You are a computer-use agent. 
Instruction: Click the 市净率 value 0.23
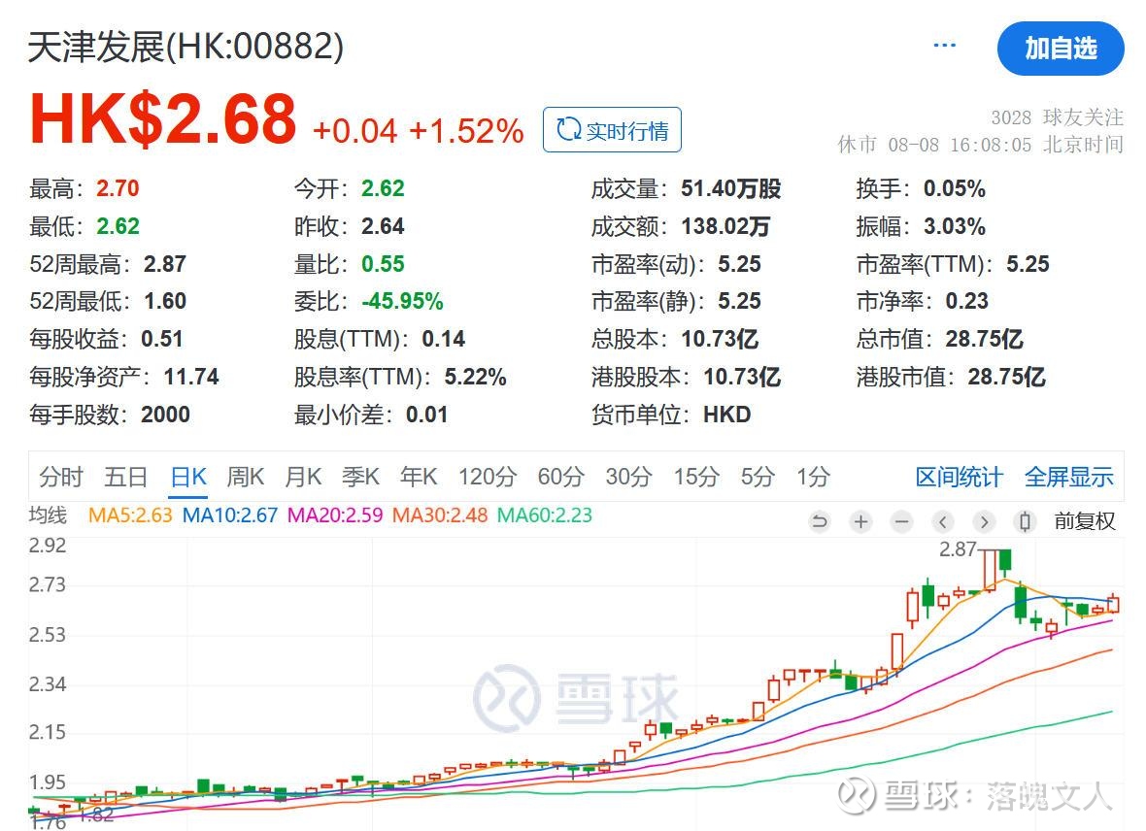coord(966,301)
